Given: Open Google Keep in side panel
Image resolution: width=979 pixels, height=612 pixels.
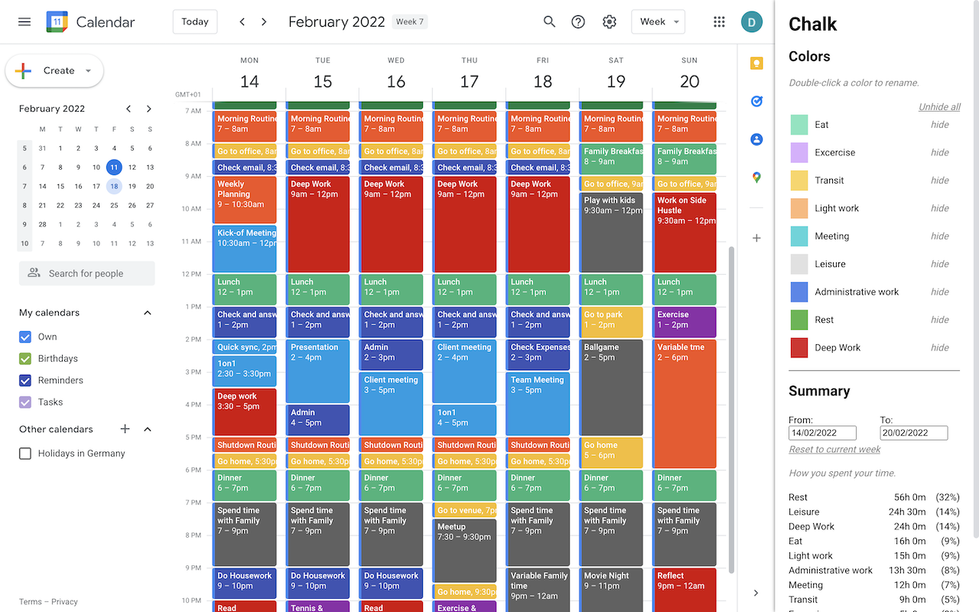Looking at the screenshot, I should click(756, 63).
